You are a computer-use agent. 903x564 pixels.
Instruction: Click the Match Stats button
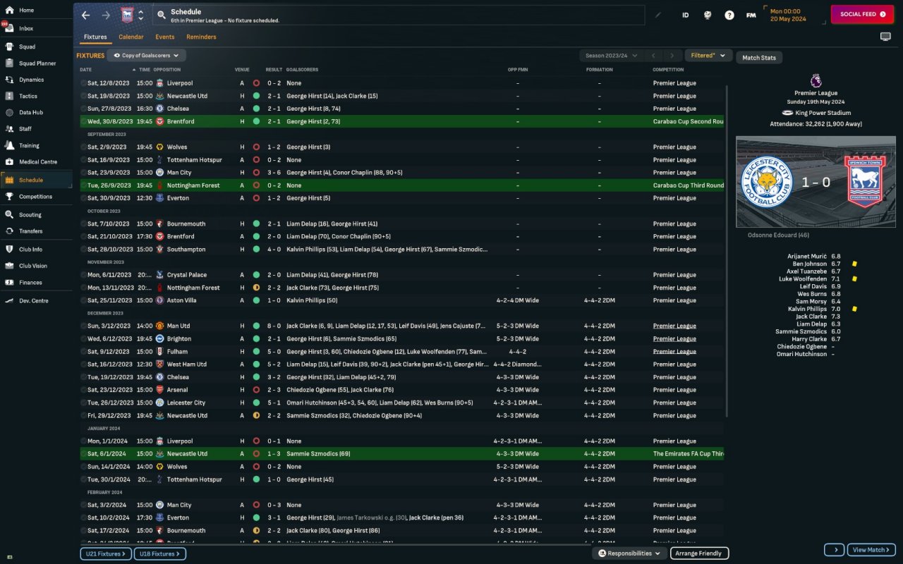(x=759, y=58)
